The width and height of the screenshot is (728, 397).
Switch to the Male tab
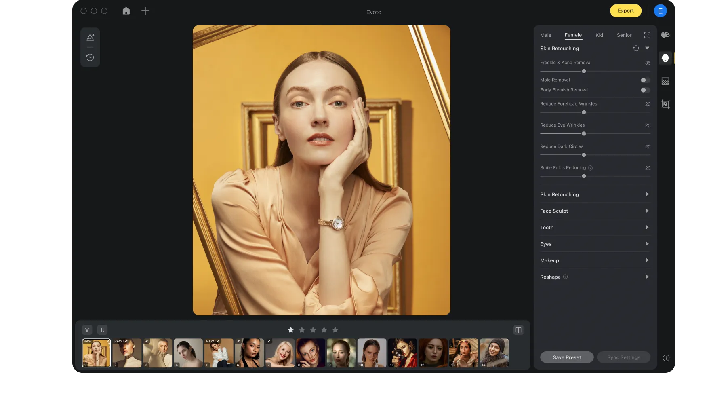(545, 35)
